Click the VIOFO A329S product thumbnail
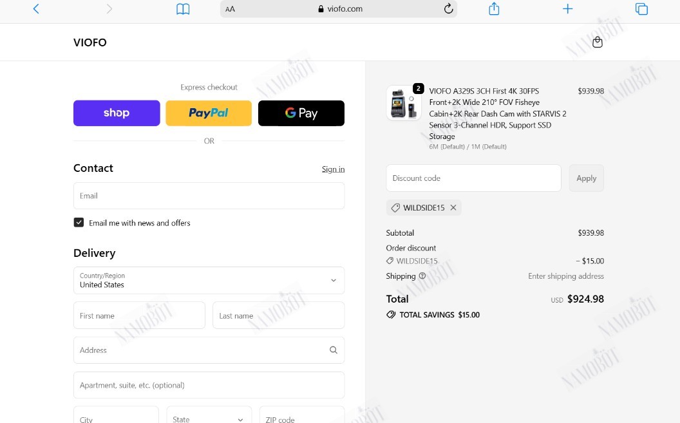 click(x=404, y=103)
